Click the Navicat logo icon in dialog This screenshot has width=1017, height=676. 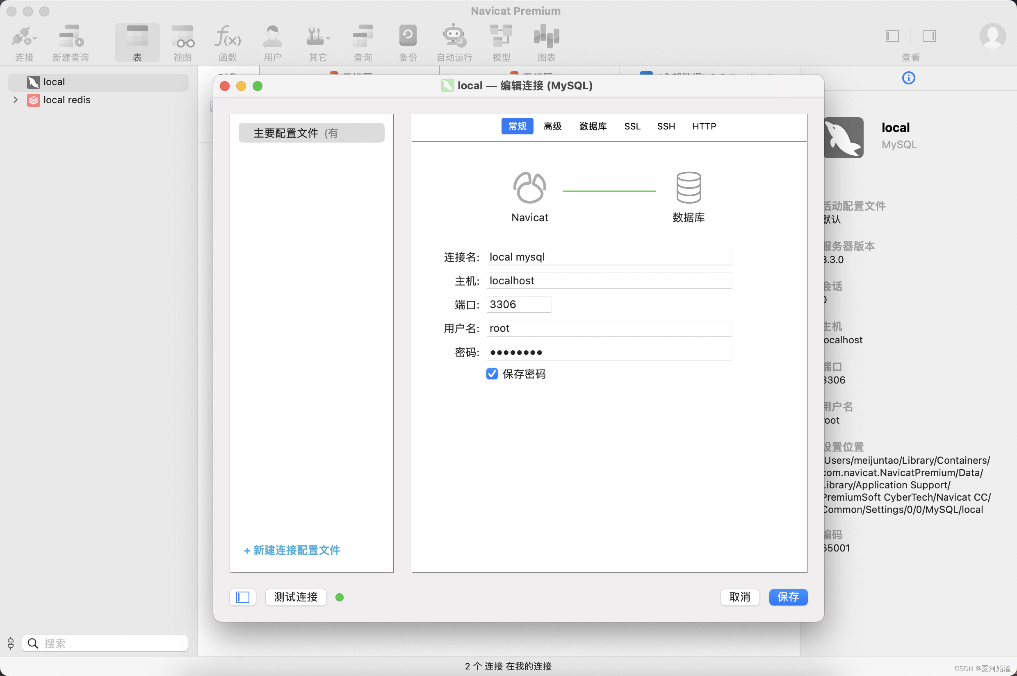click(529, 188)
